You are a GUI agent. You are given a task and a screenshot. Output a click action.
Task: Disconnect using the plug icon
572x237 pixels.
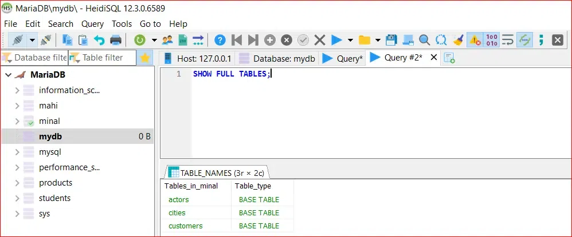point(46,39)
